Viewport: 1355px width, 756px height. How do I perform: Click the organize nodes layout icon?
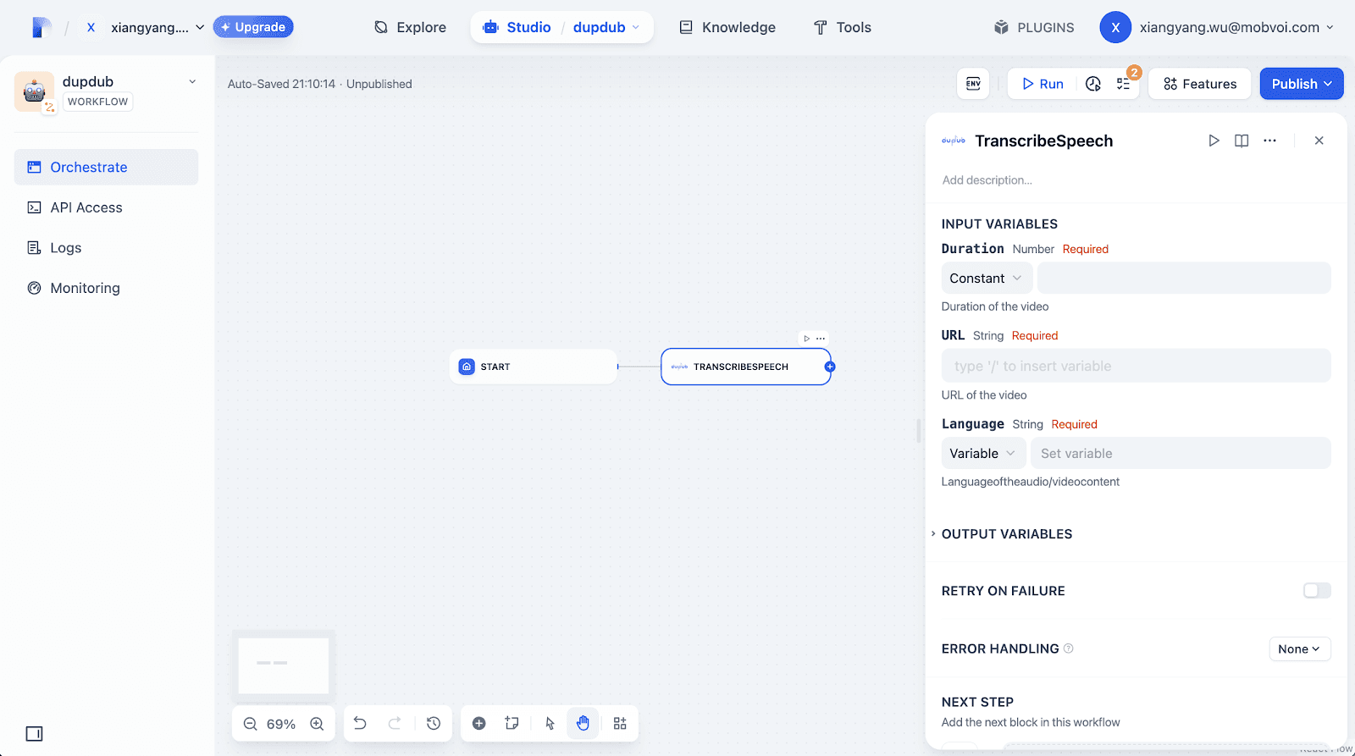click(620, 723)
